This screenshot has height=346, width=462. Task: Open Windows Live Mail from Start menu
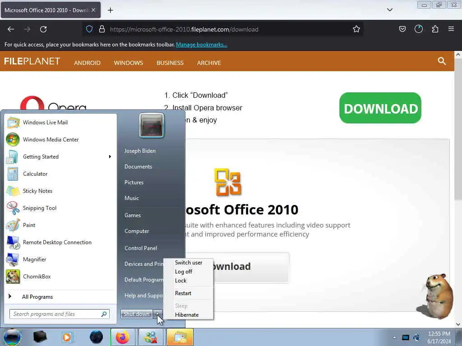click(60, 123)
